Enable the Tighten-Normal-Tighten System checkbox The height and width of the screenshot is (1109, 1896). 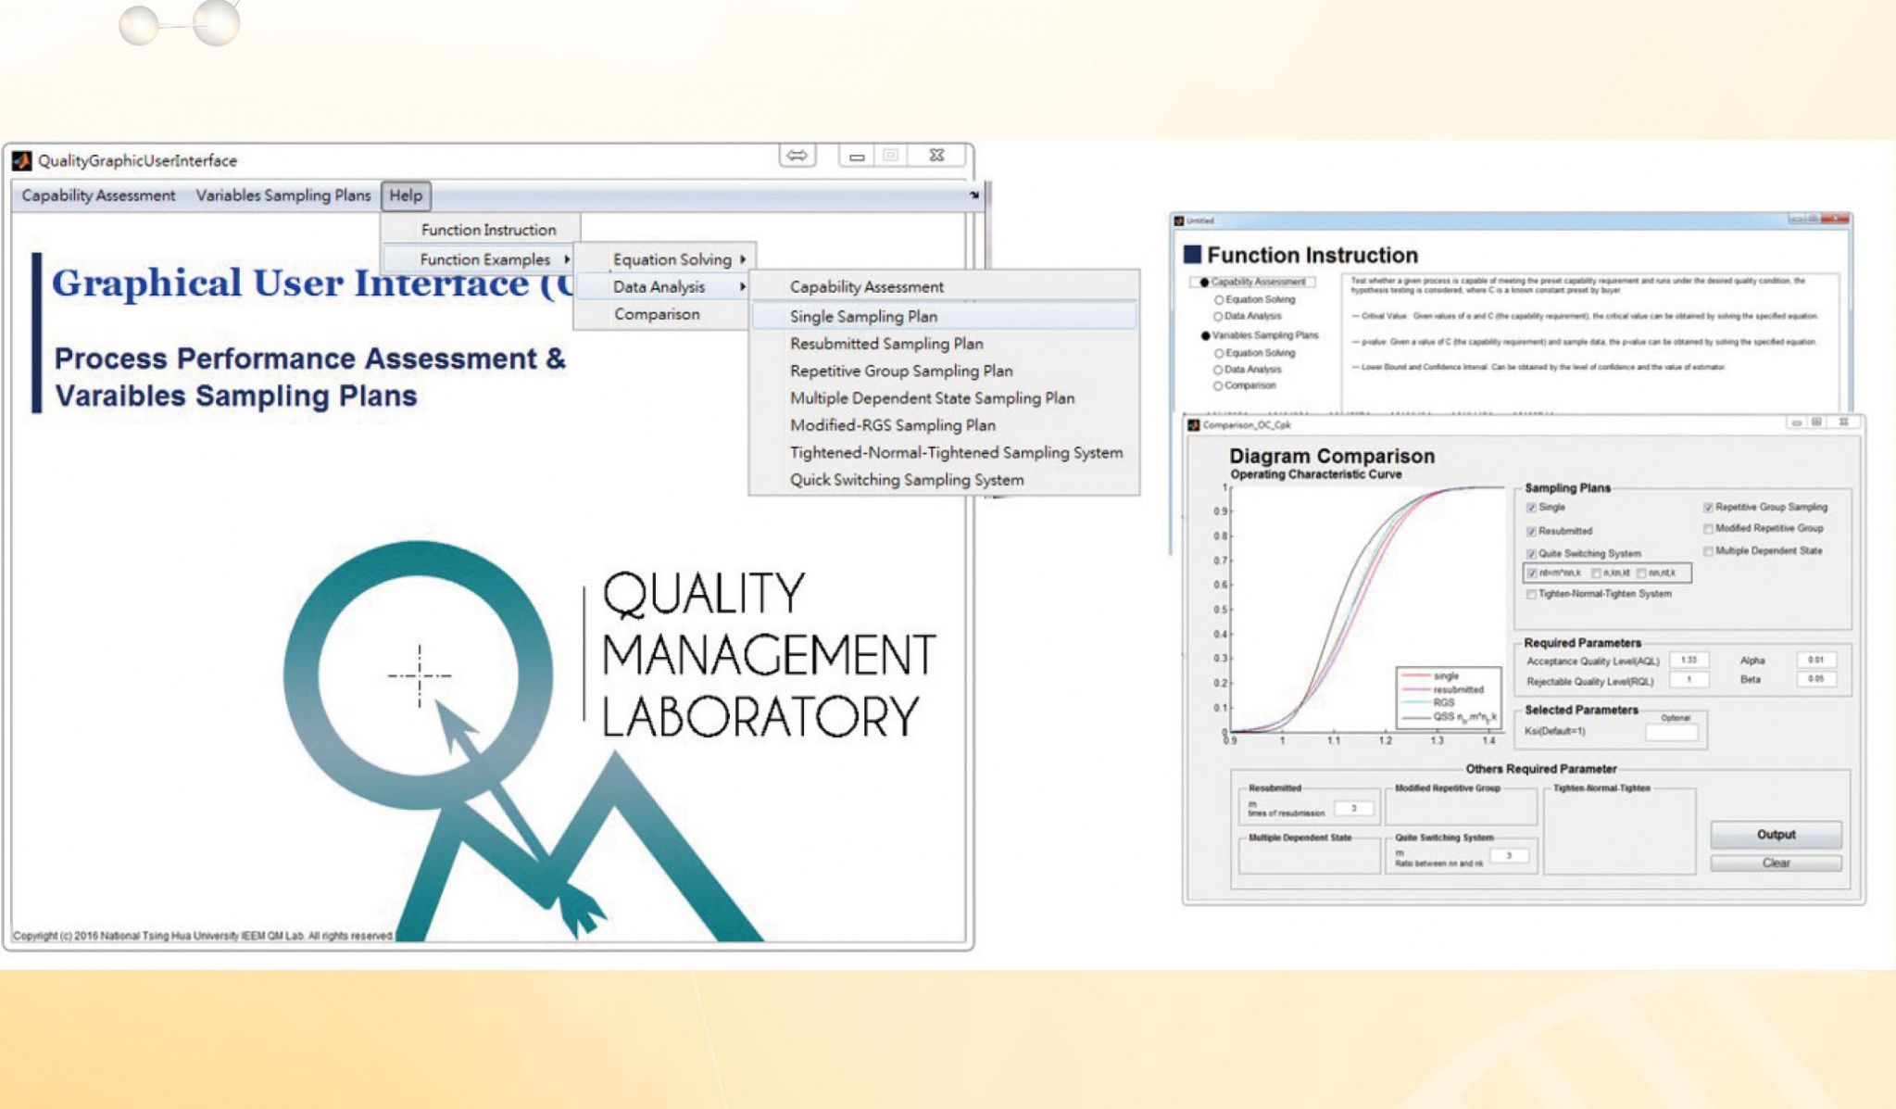pyautogui.click(x=1531, y=594)
